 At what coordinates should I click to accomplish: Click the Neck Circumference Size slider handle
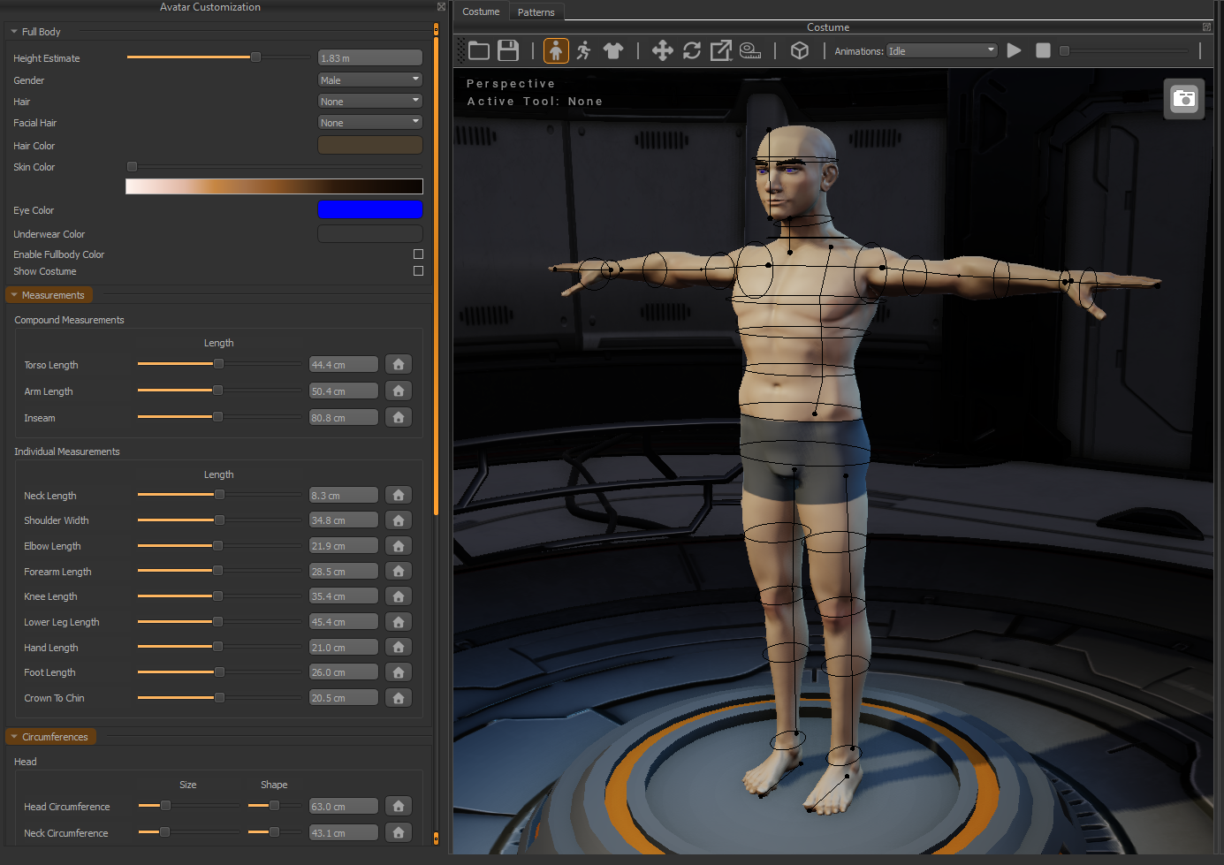(164, 832)
